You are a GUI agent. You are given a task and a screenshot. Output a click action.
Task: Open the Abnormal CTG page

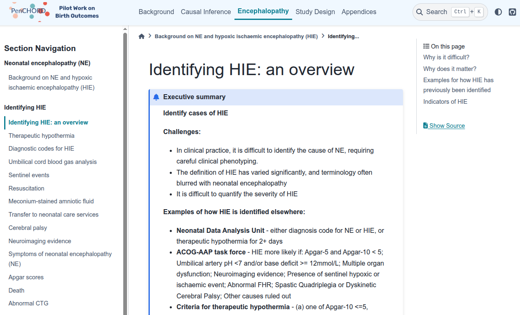point(29,303)
